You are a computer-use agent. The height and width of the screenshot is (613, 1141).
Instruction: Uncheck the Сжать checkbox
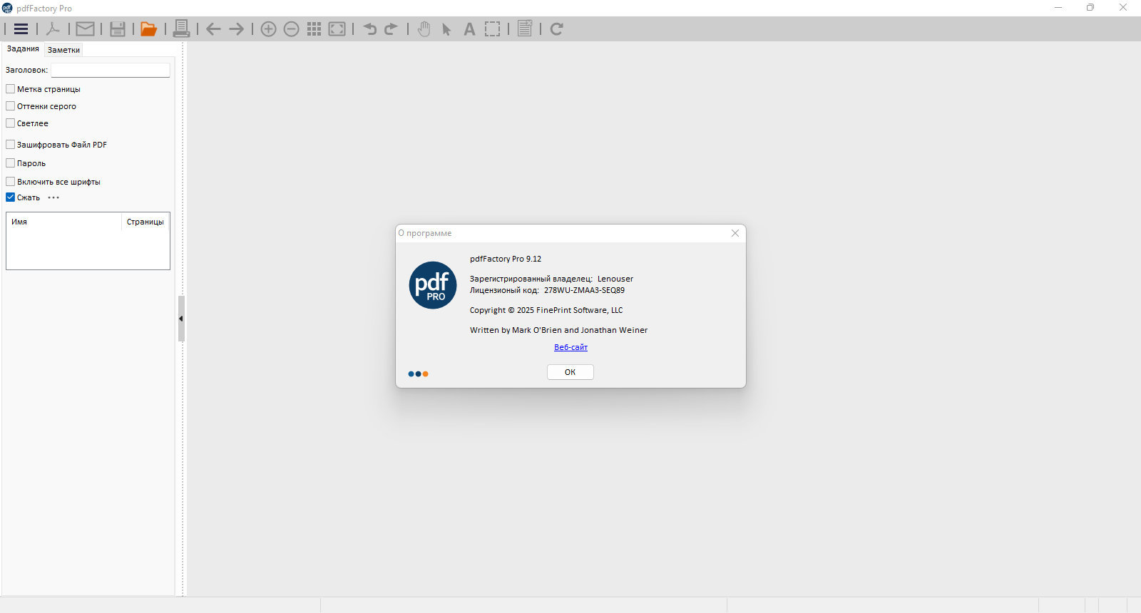(x=11, y=197)
